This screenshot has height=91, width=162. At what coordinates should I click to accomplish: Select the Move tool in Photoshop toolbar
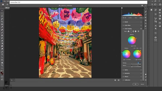[2, 11]
